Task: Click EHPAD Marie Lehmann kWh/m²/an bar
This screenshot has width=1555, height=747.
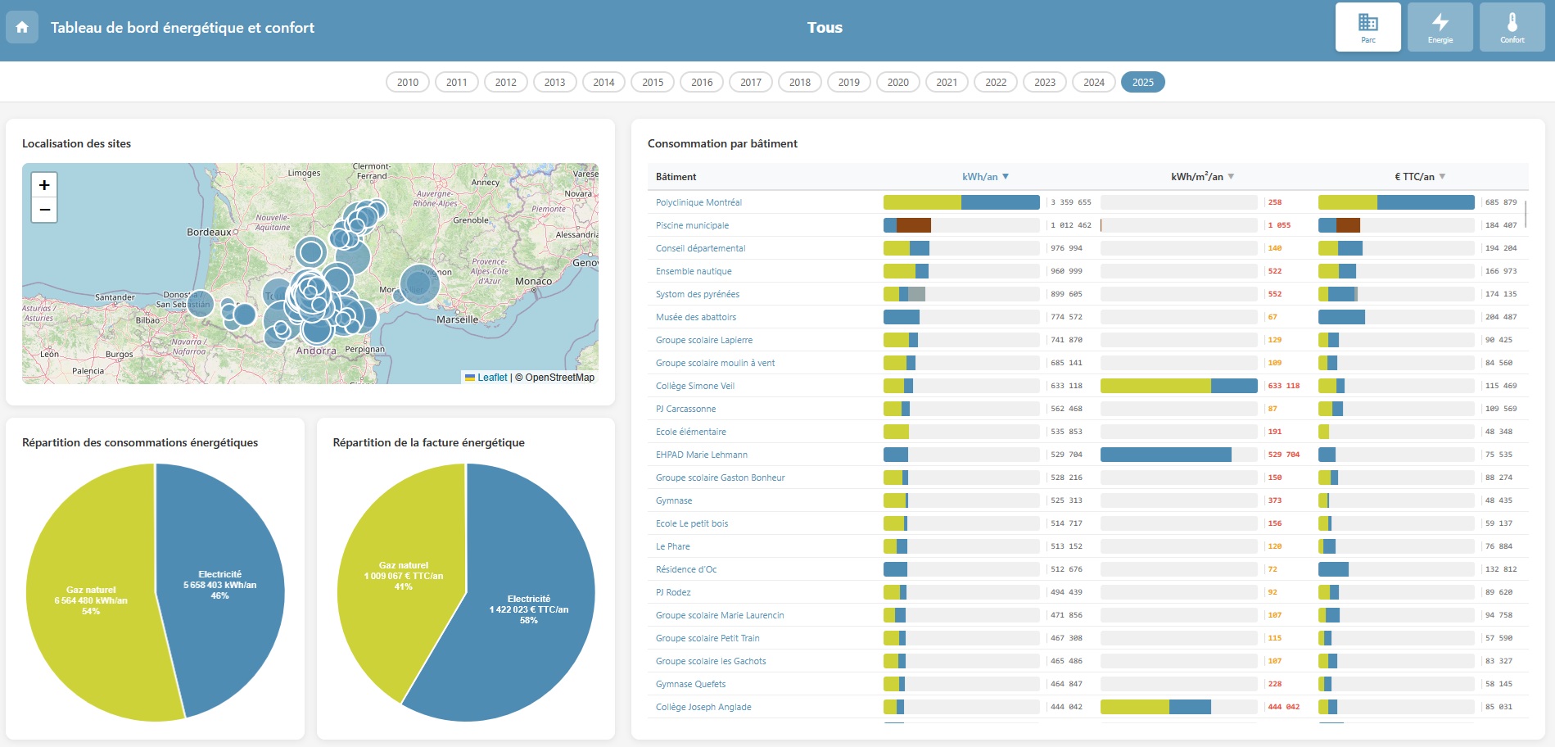Action: click(x=1166, y=455)
